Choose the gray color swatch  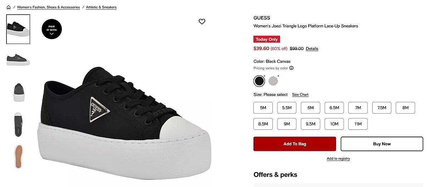tap(273, 81)
